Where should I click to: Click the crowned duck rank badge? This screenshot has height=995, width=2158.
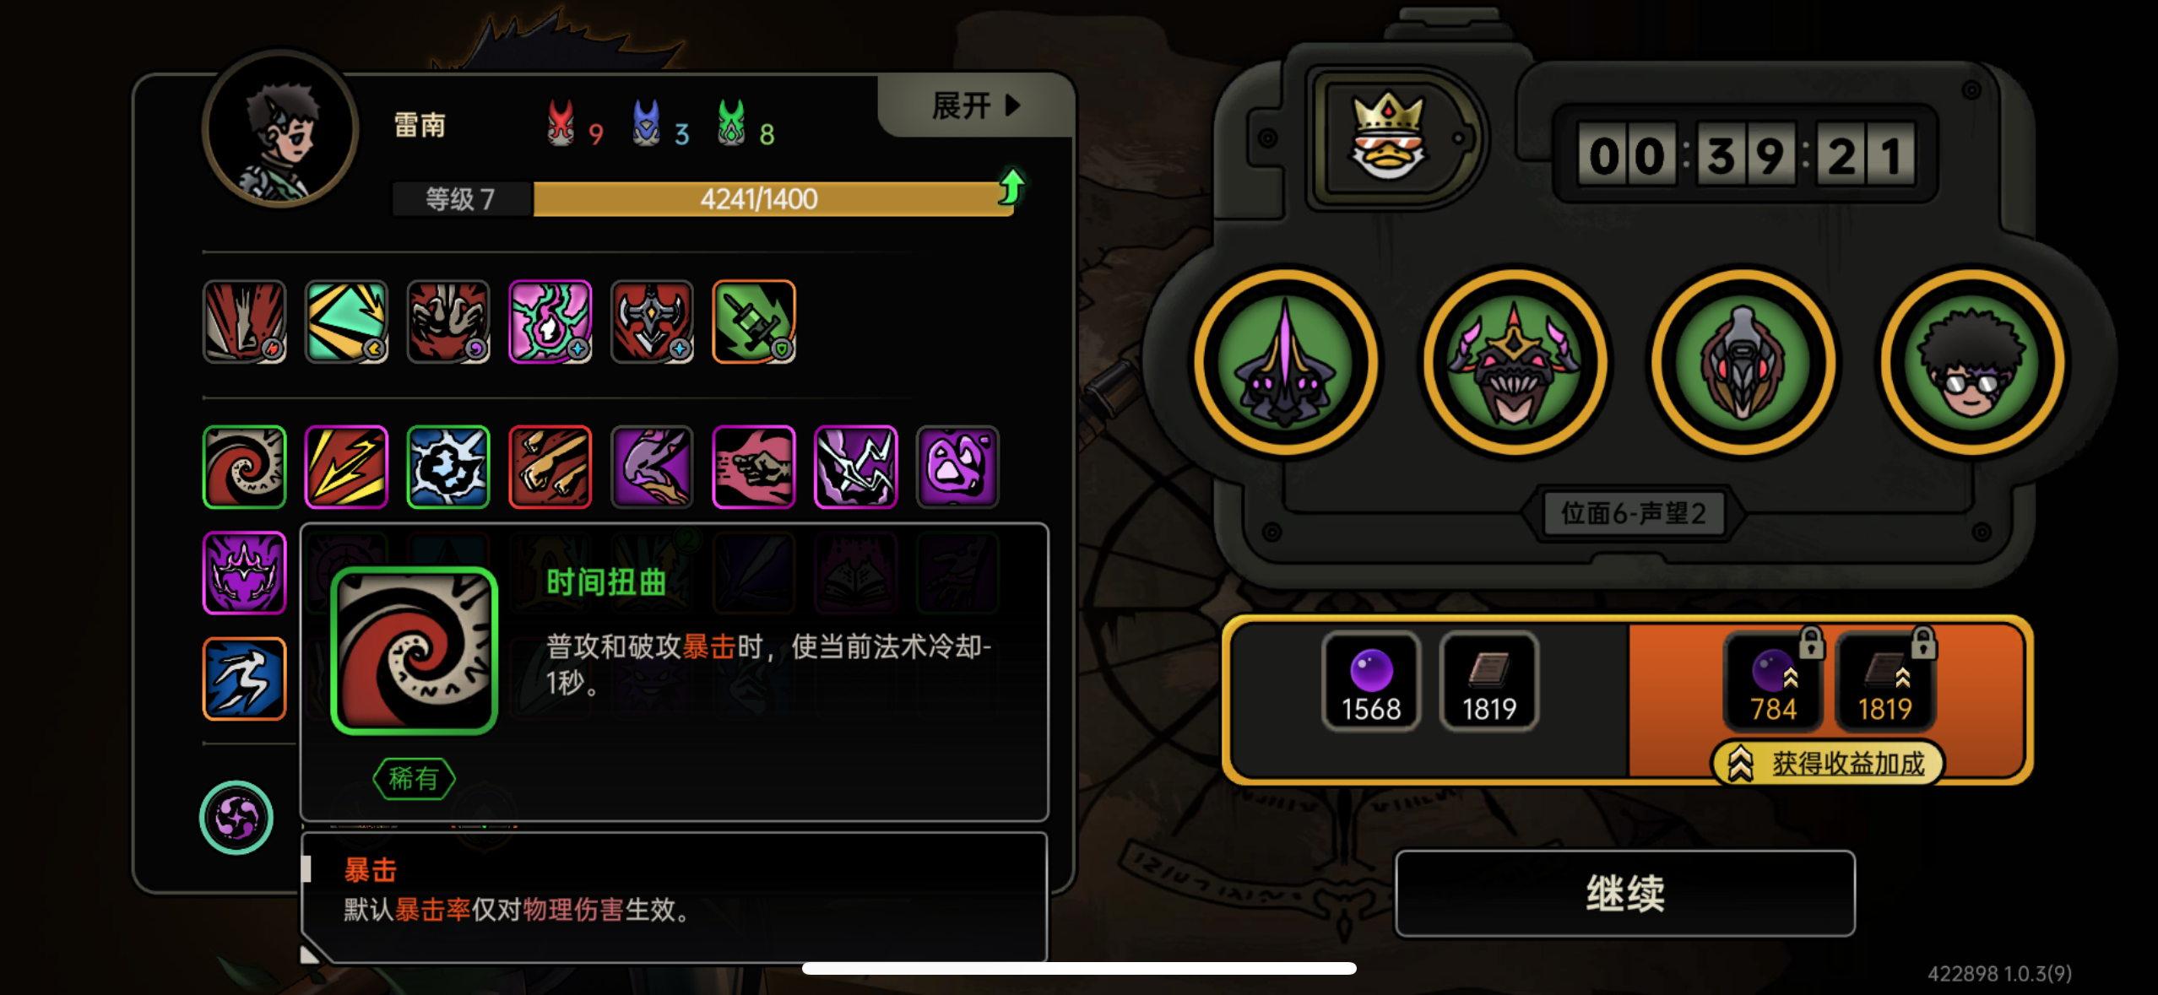(1389, 138)
